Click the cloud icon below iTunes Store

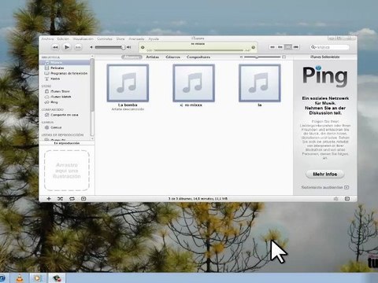click(x=46, y=97)
